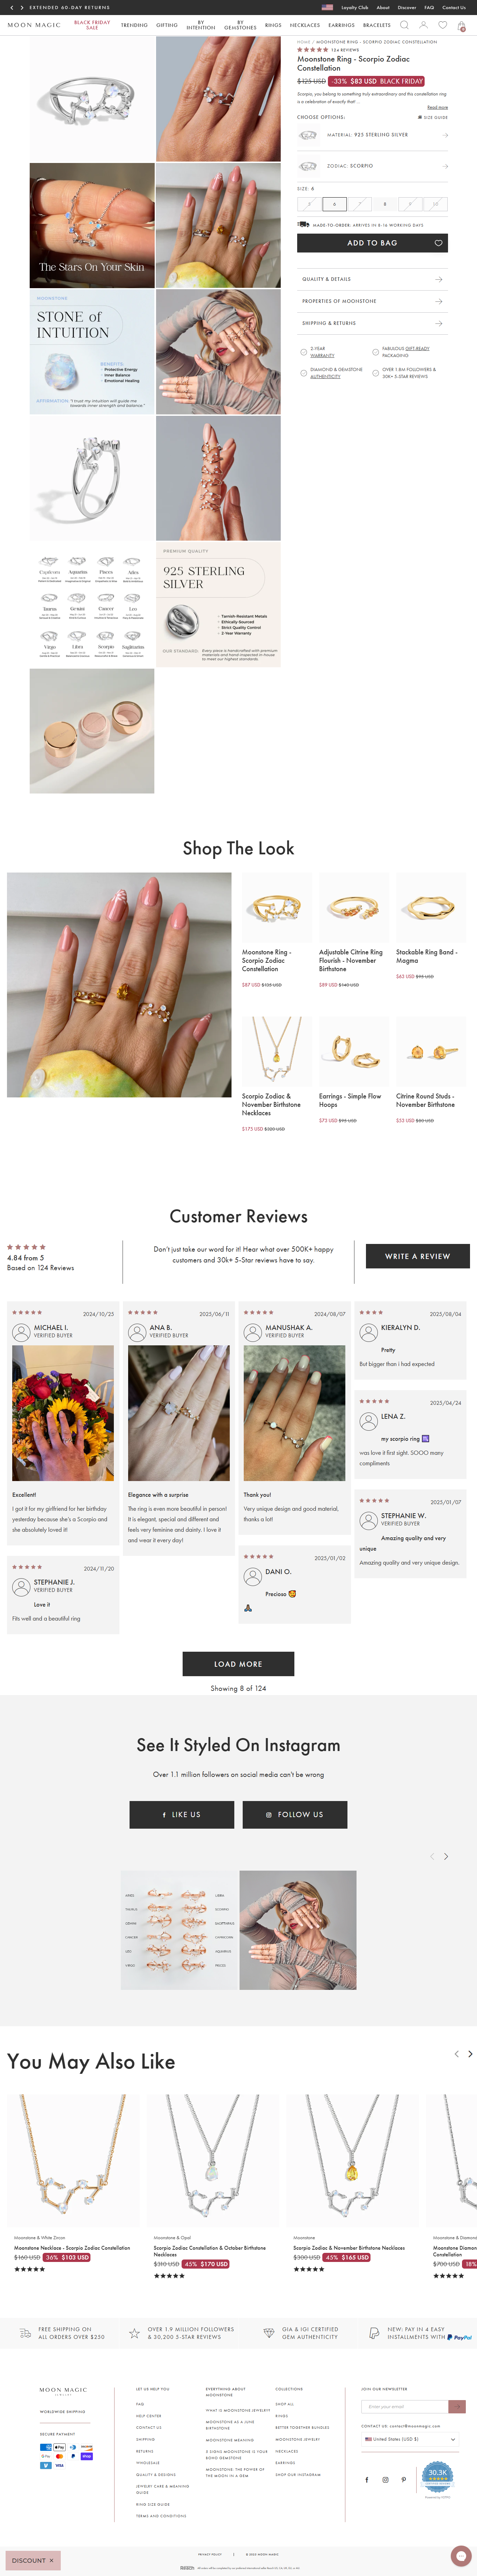The height and width of the screenshot is (2576, 477).
Task: Select ring size 6
Action: (334, 204)
